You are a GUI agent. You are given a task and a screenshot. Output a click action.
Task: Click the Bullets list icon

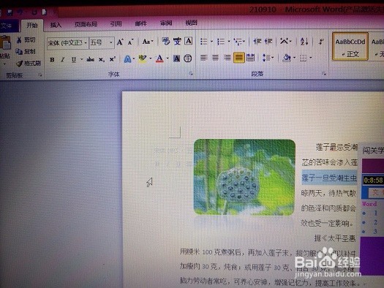pyautogui.click(x=204, y=42)
